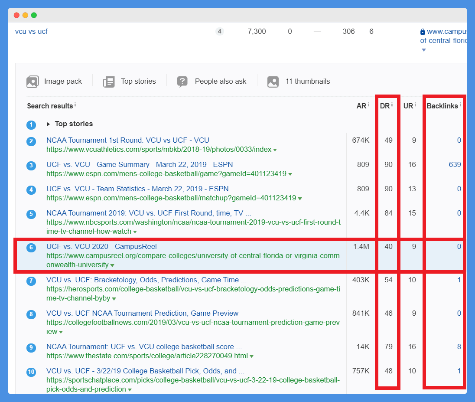
Task: Open dropdown arrow after ESPN game URL
Action: (290, 174)
